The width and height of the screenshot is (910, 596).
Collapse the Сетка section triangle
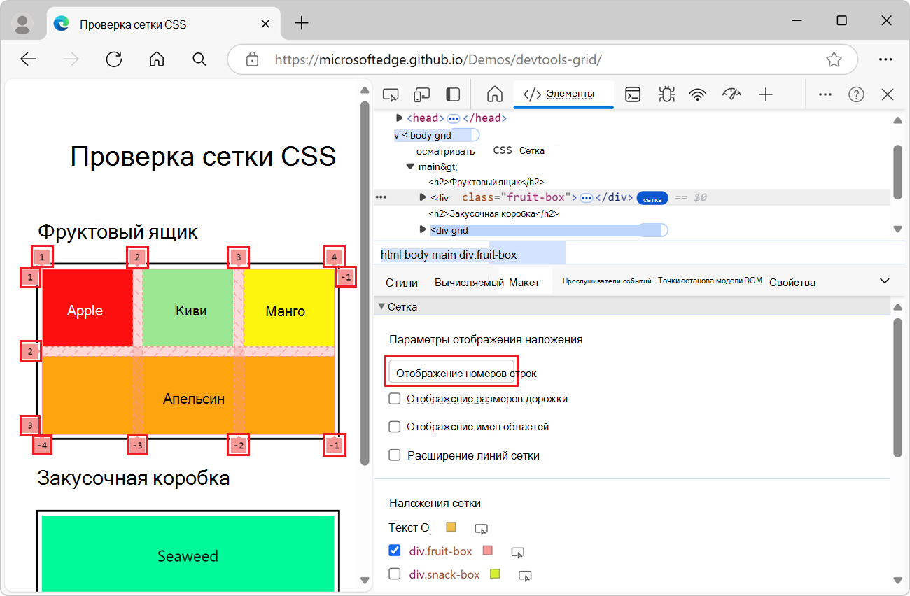[381, 306]
